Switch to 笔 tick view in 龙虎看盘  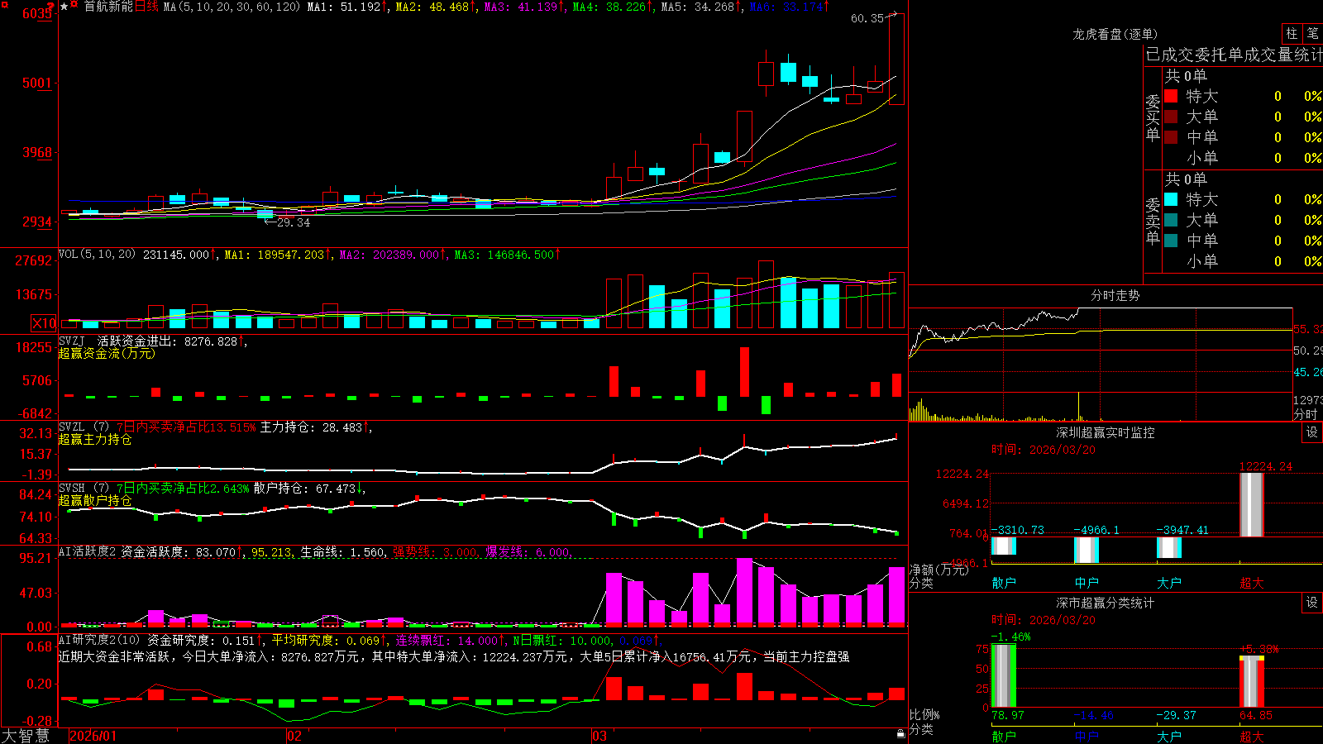click(1312, 33)
